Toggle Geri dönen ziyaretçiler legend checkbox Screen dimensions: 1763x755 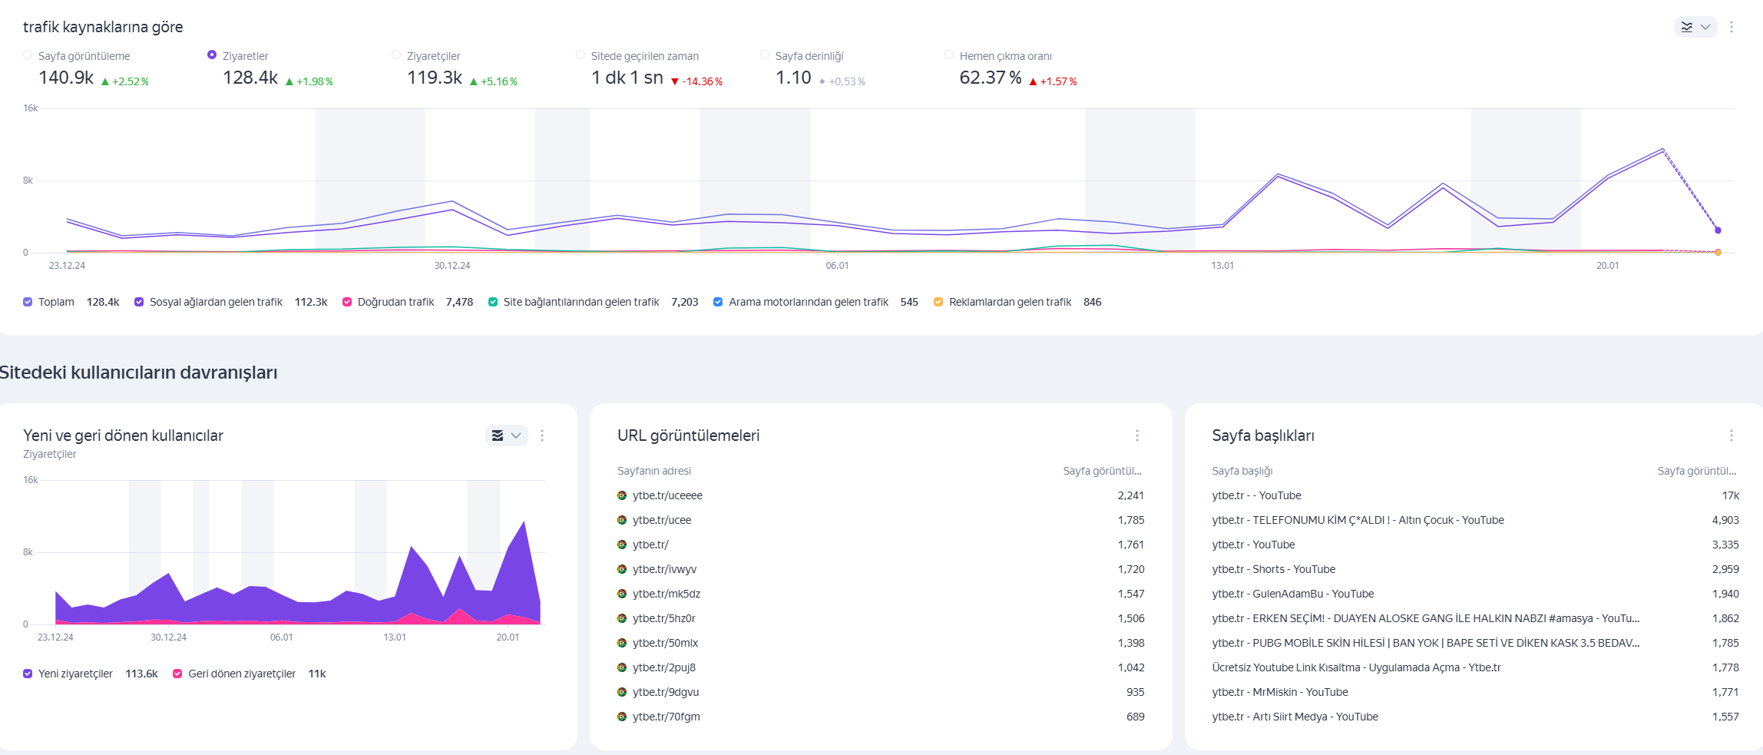(177, 674)
